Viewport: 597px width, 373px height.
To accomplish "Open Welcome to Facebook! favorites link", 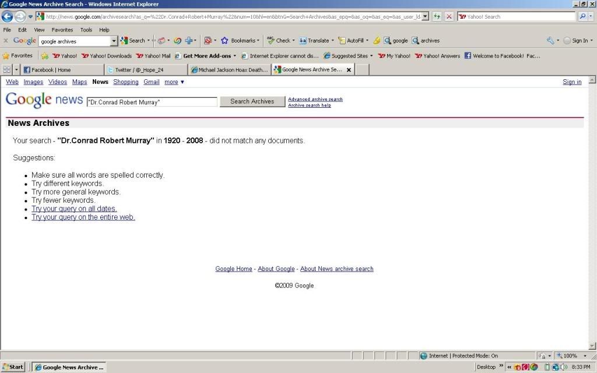I will pyautogui.click(x=502, y=55).
